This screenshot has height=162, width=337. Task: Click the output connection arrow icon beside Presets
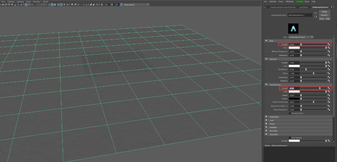(315, 17)
